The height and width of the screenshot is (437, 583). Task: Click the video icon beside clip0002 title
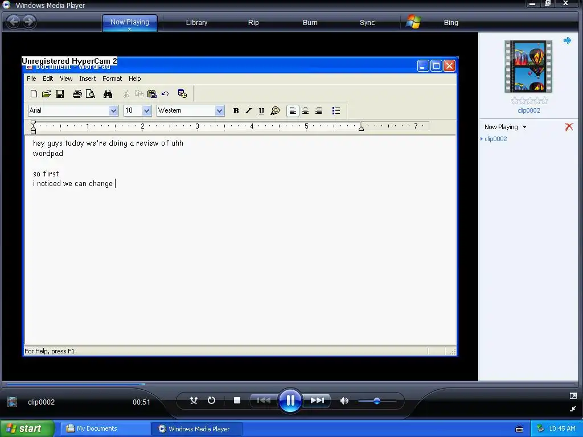point(13,402)
